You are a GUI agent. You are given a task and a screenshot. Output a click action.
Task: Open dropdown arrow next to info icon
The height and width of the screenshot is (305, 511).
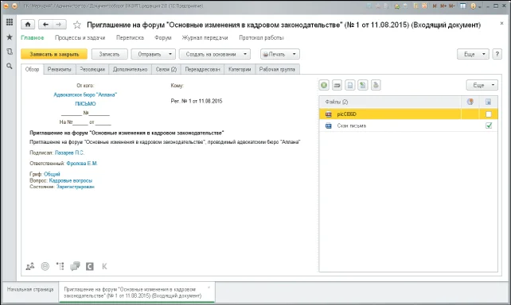point(480,7)
